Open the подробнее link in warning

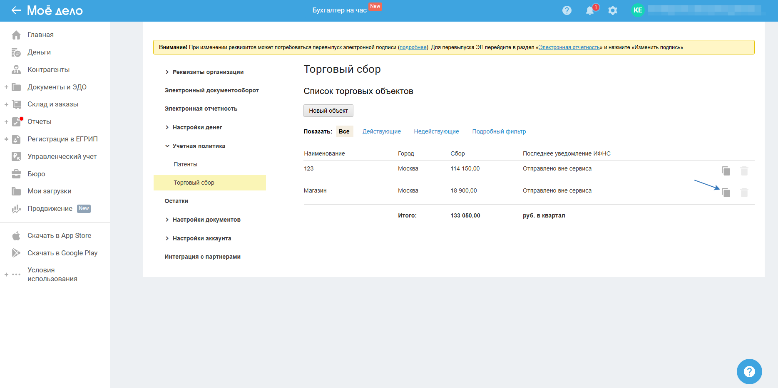[x=413, y=47]
